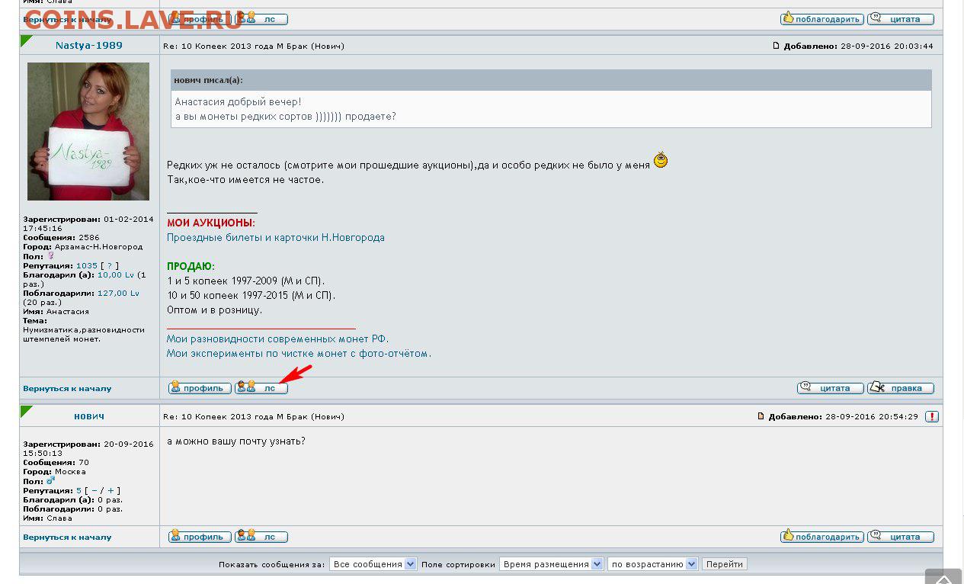The width and height of the screenshot is (964, 584).
Task: Send private message to Nastya-1989 via лс
Action: 261,388
